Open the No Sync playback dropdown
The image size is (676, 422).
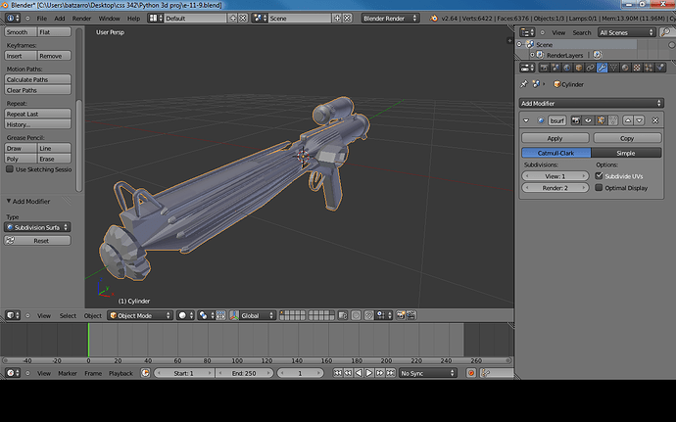tap(427, 373)
